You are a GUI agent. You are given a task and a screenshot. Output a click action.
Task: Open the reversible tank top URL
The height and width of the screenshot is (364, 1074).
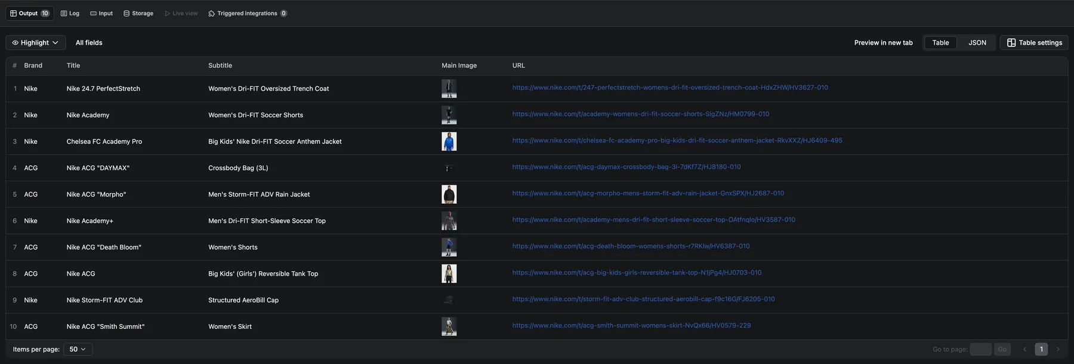click(x=637, y=273)
